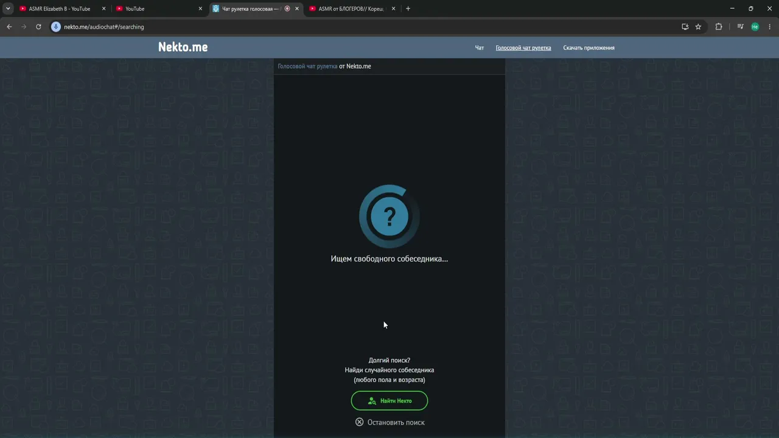The width and height of the screenshot is (779, 438).
Task: Click the person icon on Найти Некто
Action: (x=372, y=401)
